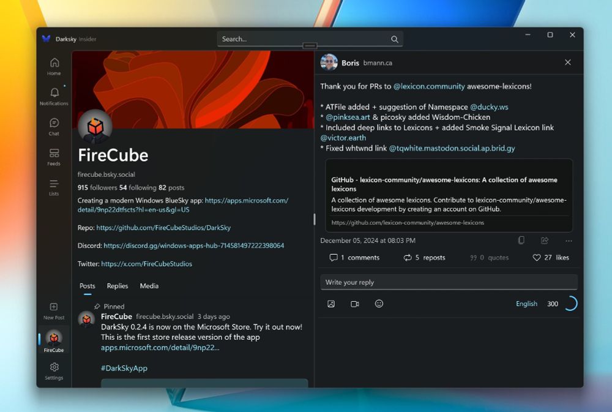612x412 pixels.
Task: Click the Darksky butterfly logo
Action: [47, 39]
